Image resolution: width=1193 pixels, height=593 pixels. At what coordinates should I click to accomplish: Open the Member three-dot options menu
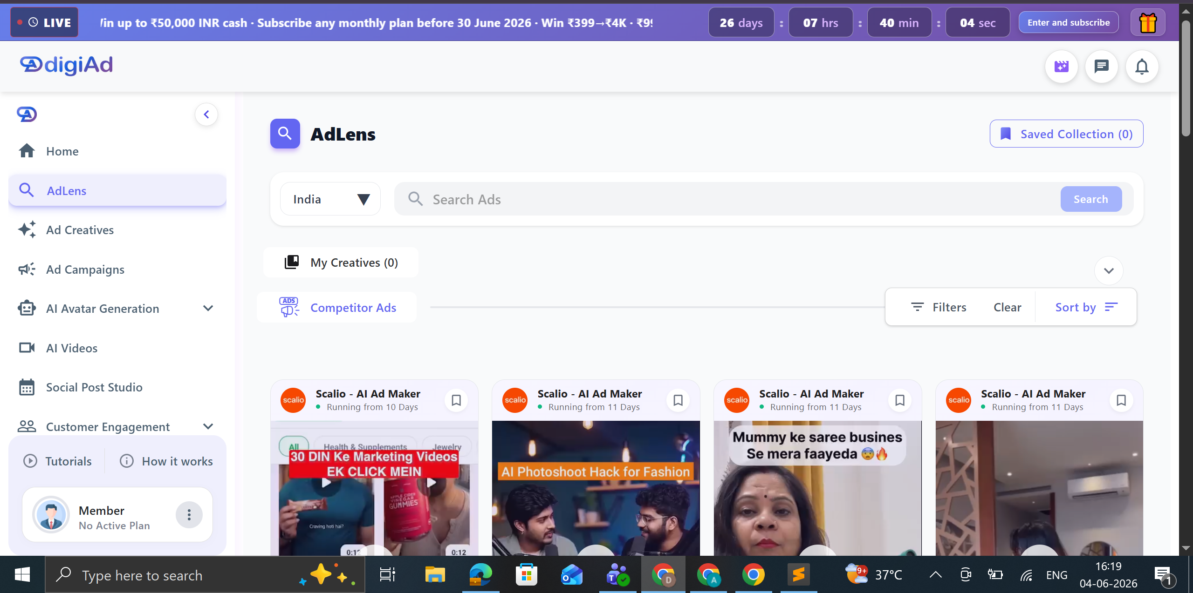(x=189, y=515)
